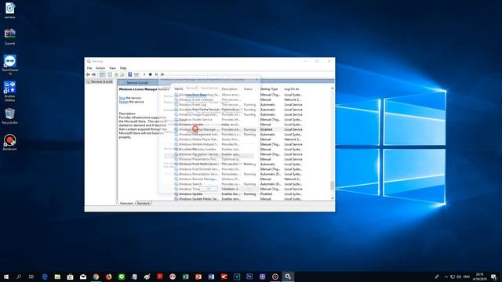Click the ENG language indicator in tray
Screen dimensions: 502x282
pyautogui.click(x=467, y=277)
